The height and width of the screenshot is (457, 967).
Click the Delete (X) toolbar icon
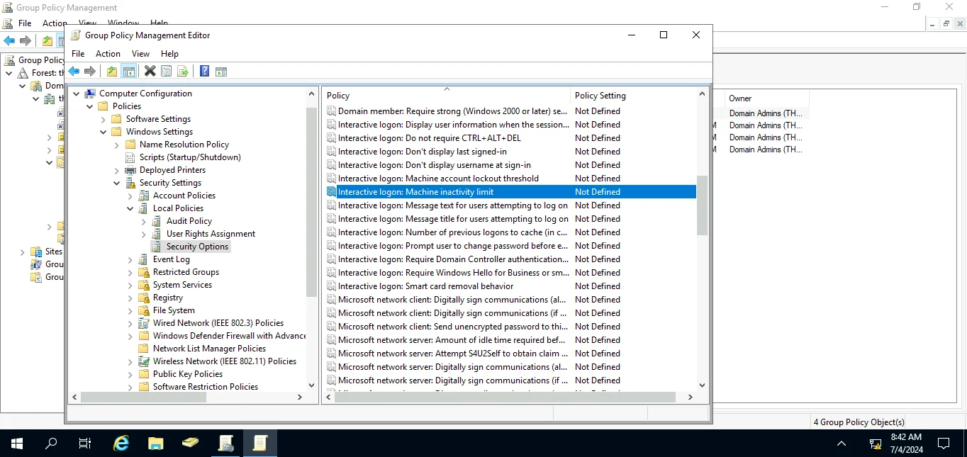tap(150, 71)
